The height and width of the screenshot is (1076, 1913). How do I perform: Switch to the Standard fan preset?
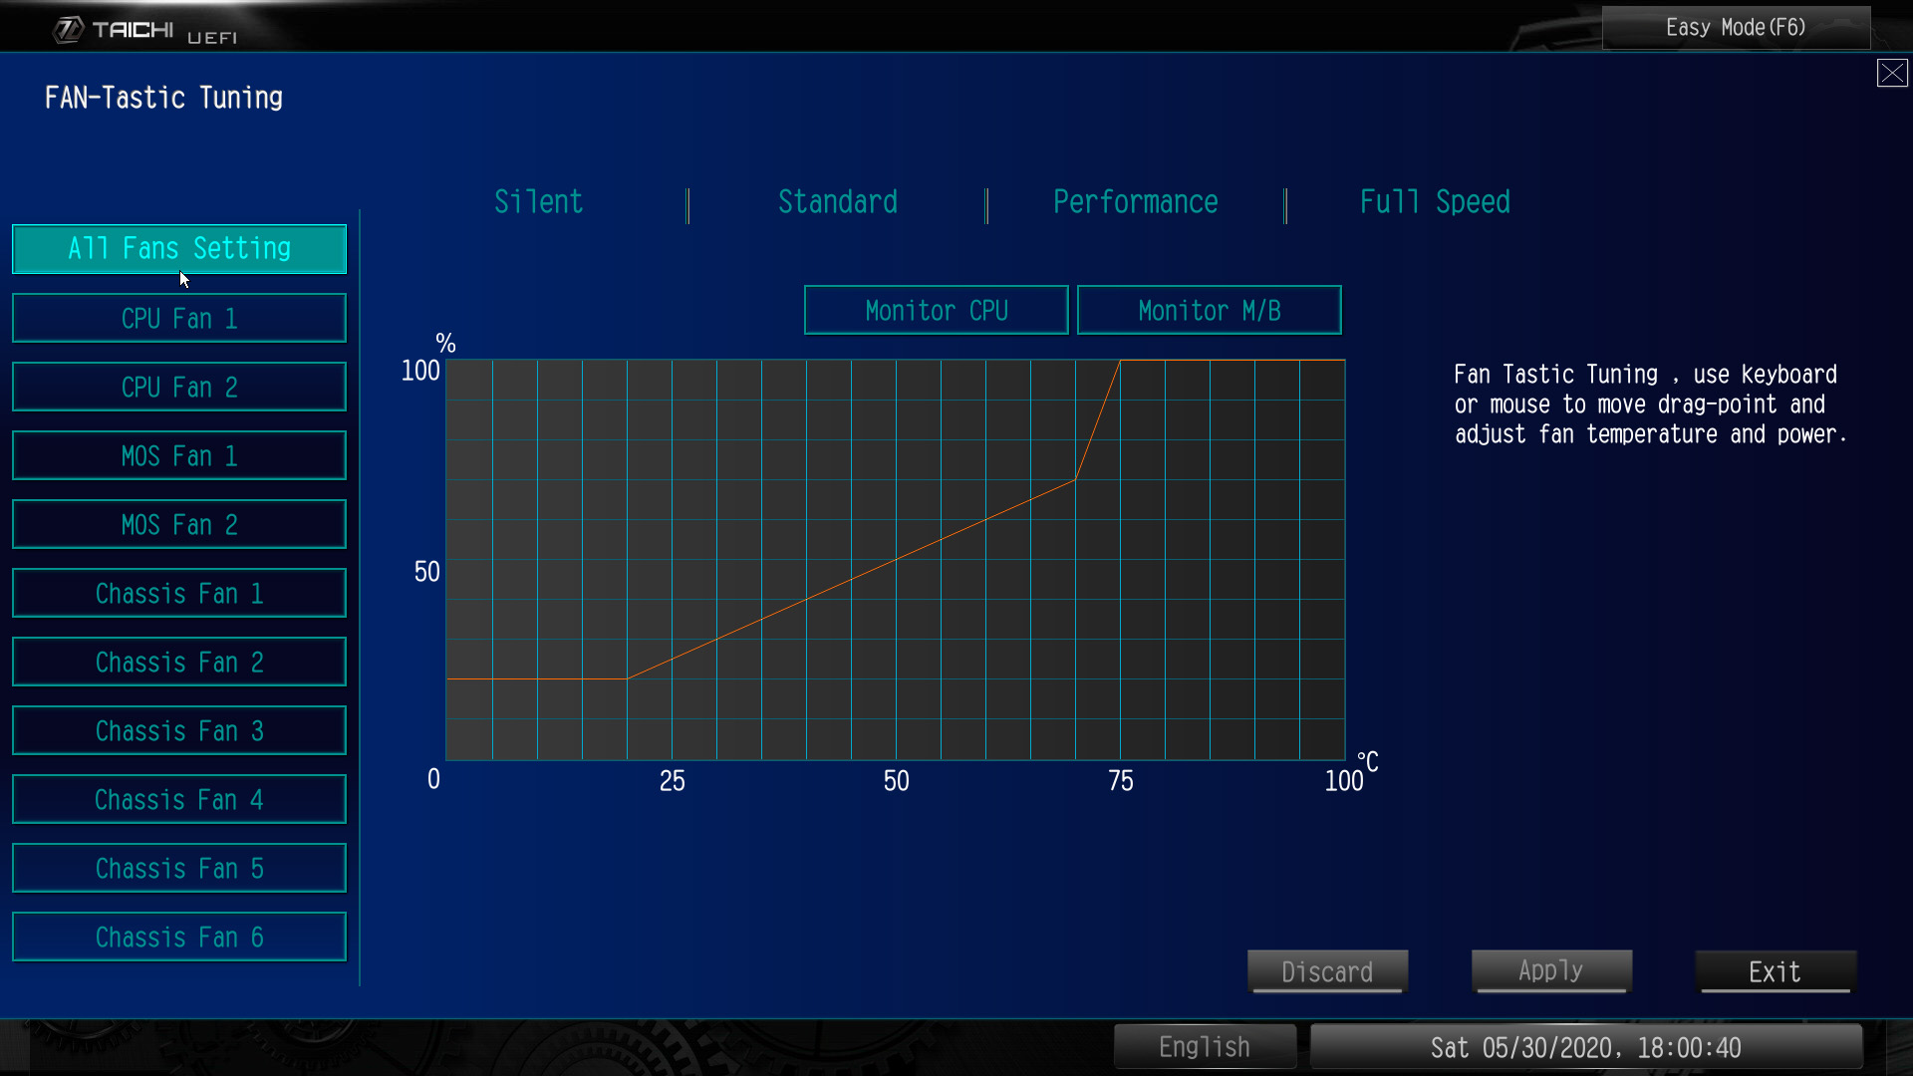point(837,201)
